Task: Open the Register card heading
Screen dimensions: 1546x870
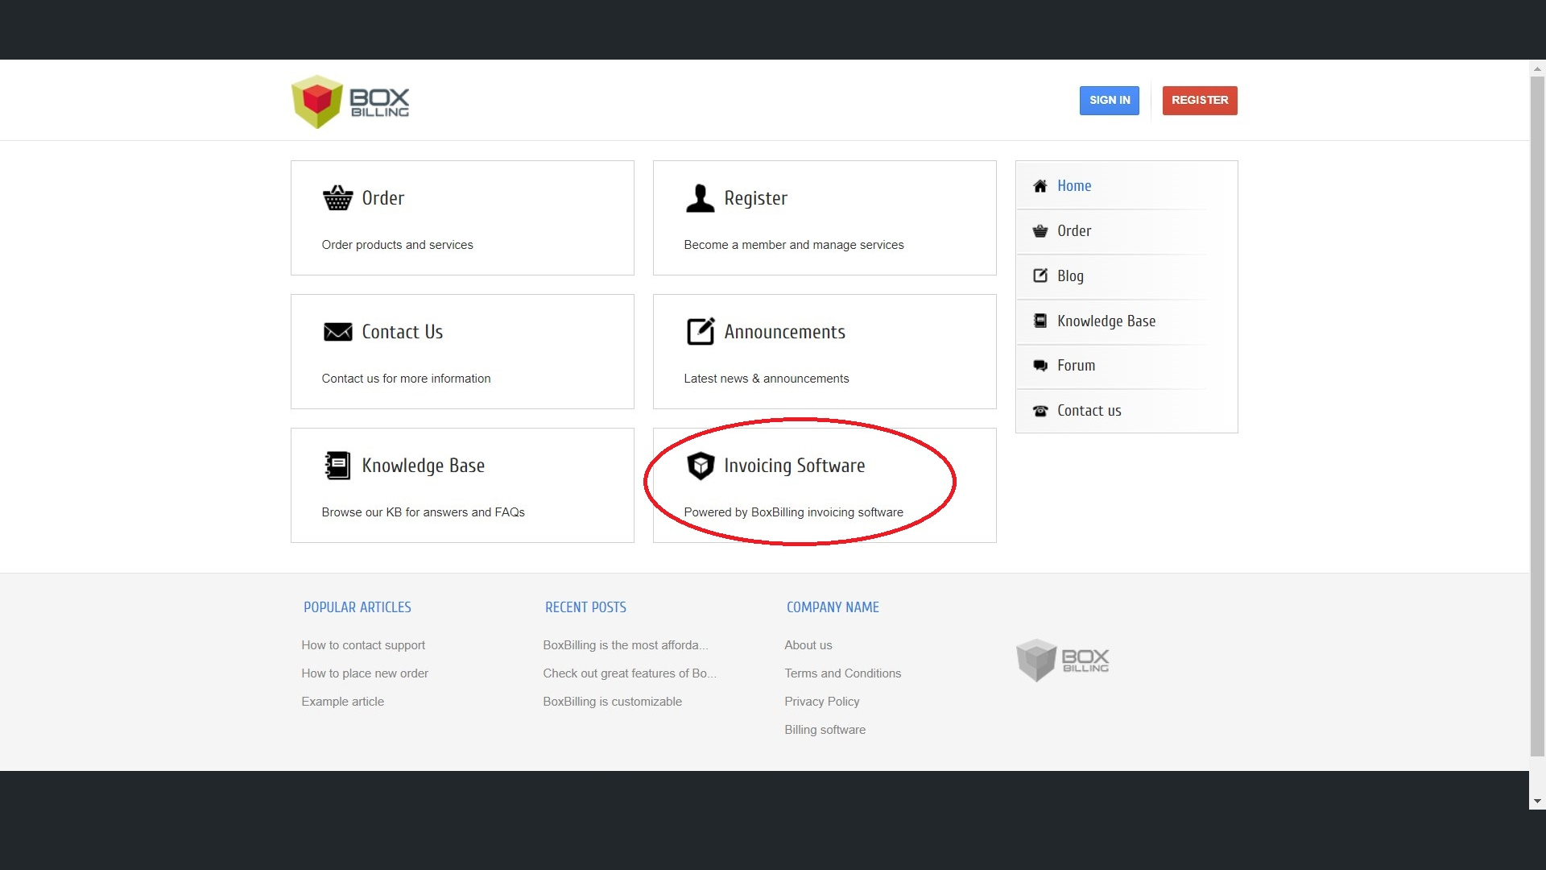Action: tap(755, 198)
